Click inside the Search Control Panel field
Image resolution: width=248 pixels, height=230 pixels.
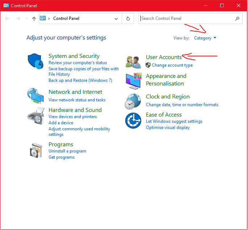click(186, 18)
